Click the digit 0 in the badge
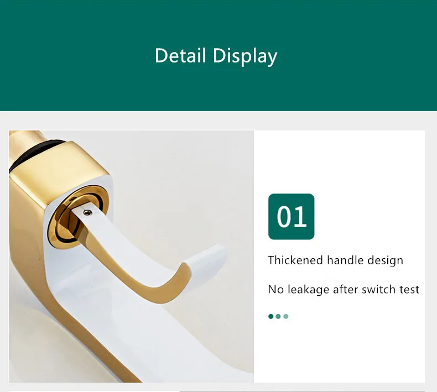Screen dimensions: 437x392 (x=284, y=217)
